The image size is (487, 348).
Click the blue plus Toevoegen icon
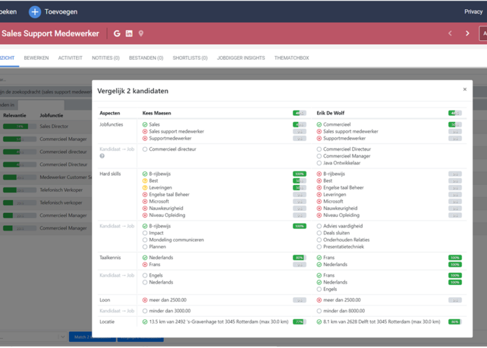(35, 12)
